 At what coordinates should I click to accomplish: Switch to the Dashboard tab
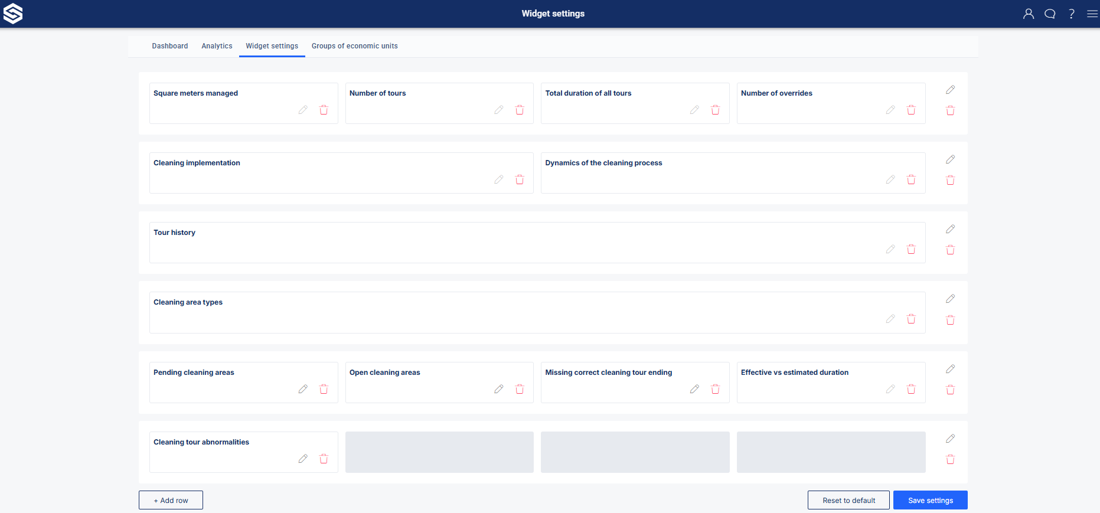point(170,46)
